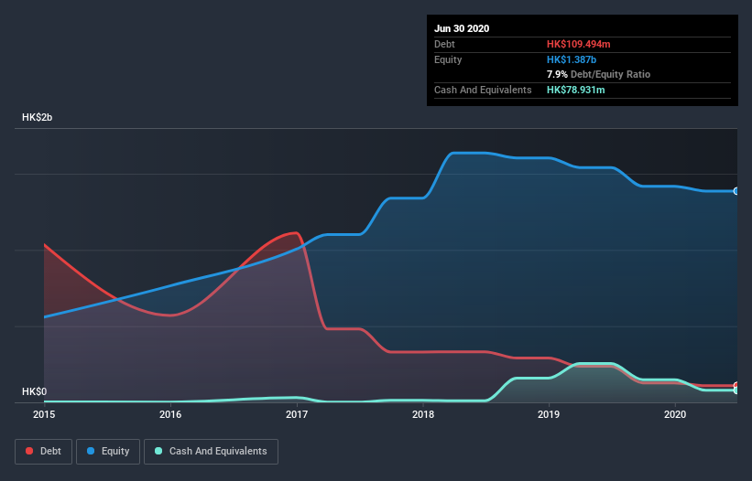The image size is (752, 481).
Task: Click the 2015 x-axis label
Action: (44, 414)
